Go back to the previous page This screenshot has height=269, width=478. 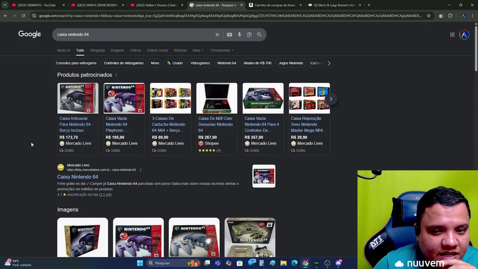pyautogui.click(x=5, y=16)
